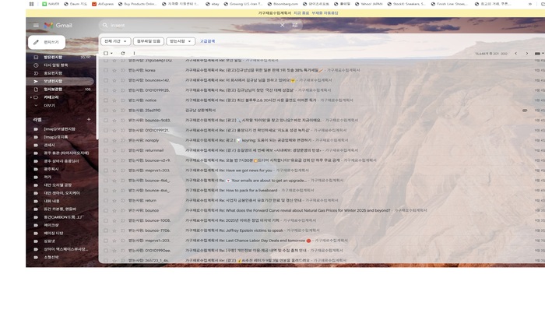The width and height of the screenshot is (545, 327).
Task: Open the 받는사람 recipient filter dropdown
Action: pyautogui.click(x=180, y=41)
